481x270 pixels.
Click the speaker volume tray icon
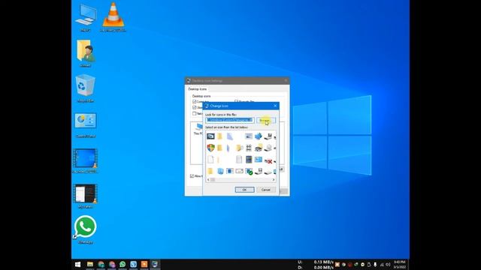388,265
